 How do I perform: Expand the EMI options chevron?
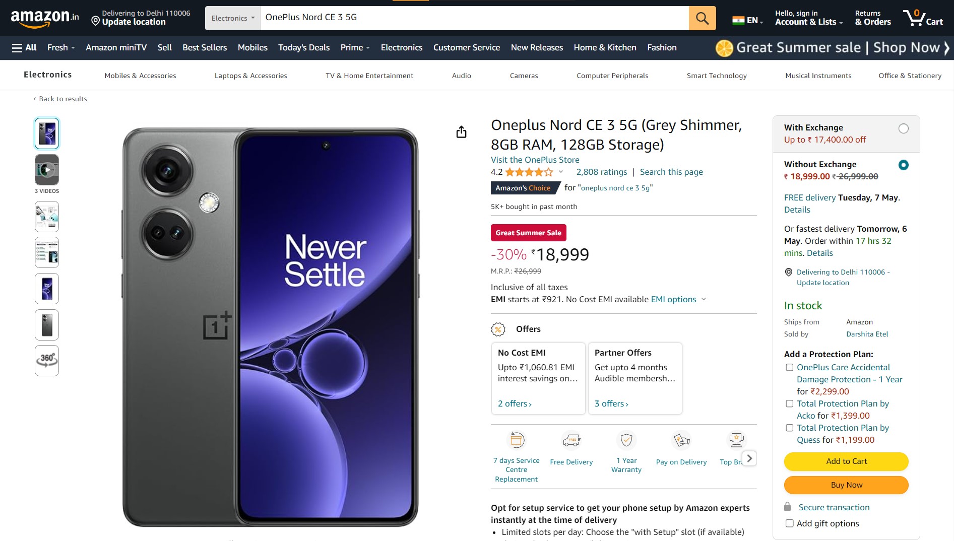click(x=704, y=299)
